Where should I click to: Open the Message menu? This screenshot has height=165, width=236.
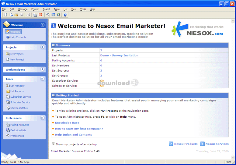(23, 9)
